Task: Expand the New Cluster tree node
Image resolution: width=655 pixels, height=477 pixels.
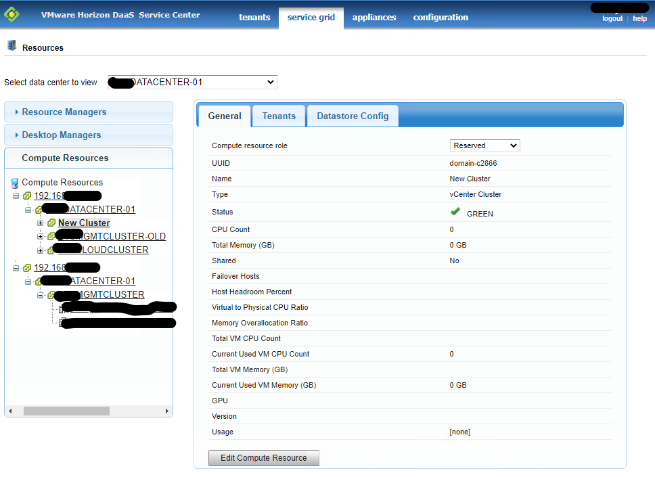Action: tap(40, 223)
